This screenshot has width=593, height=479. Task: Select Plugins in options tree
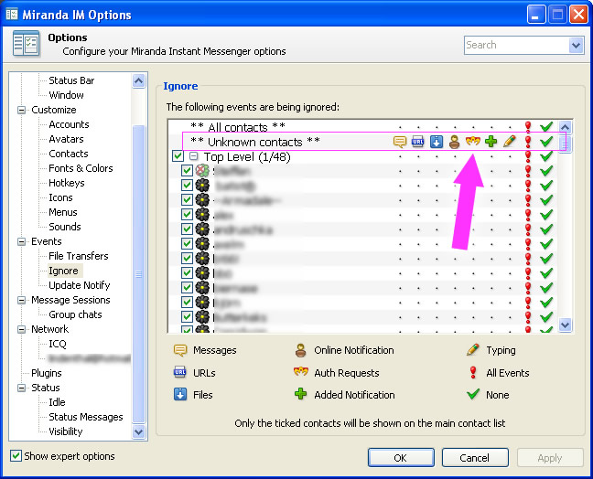point(47,373)
